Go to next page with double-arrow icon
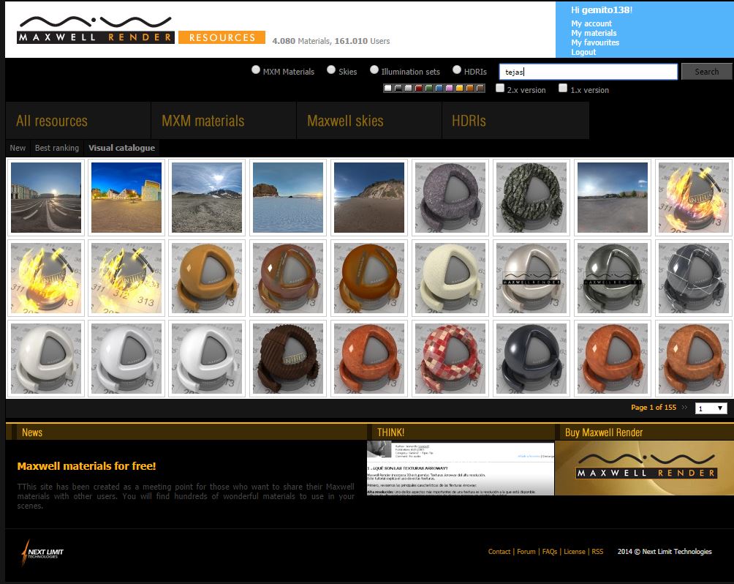The width and height of the screenshot is (734, 584). click(684, 408)
